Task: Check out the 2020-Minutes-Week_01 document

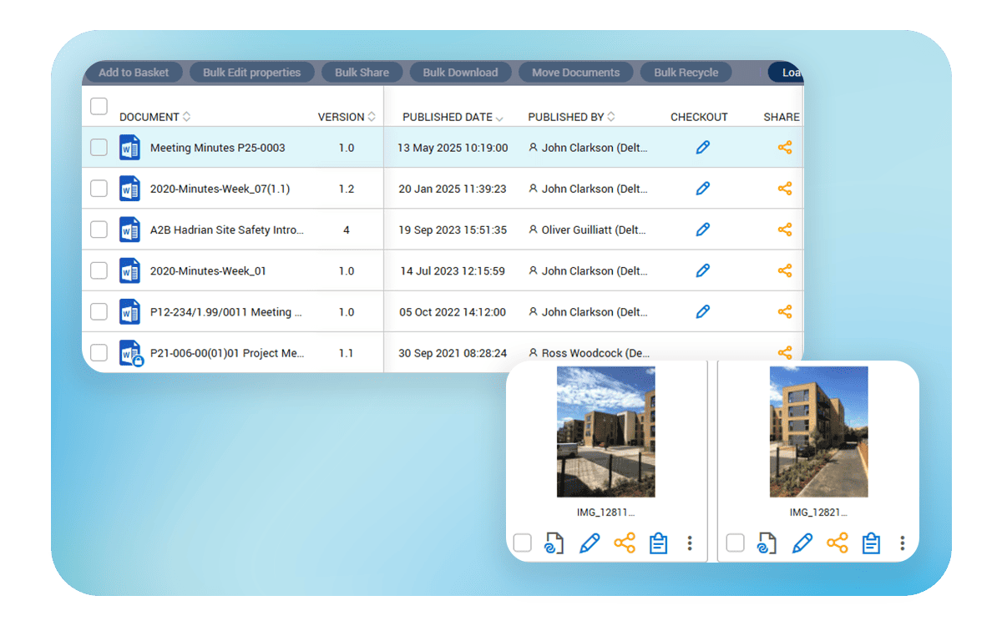Action: pyautogui.click(x=702, y=270)
